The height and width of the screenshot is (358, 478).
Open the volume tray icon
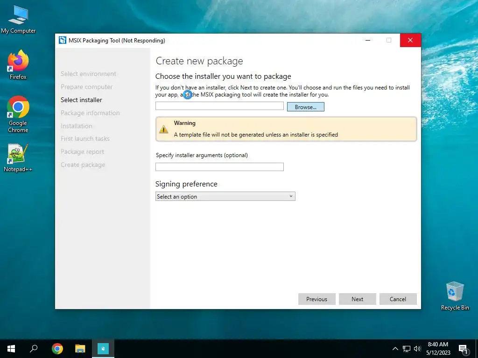click(x=417, y=349)
